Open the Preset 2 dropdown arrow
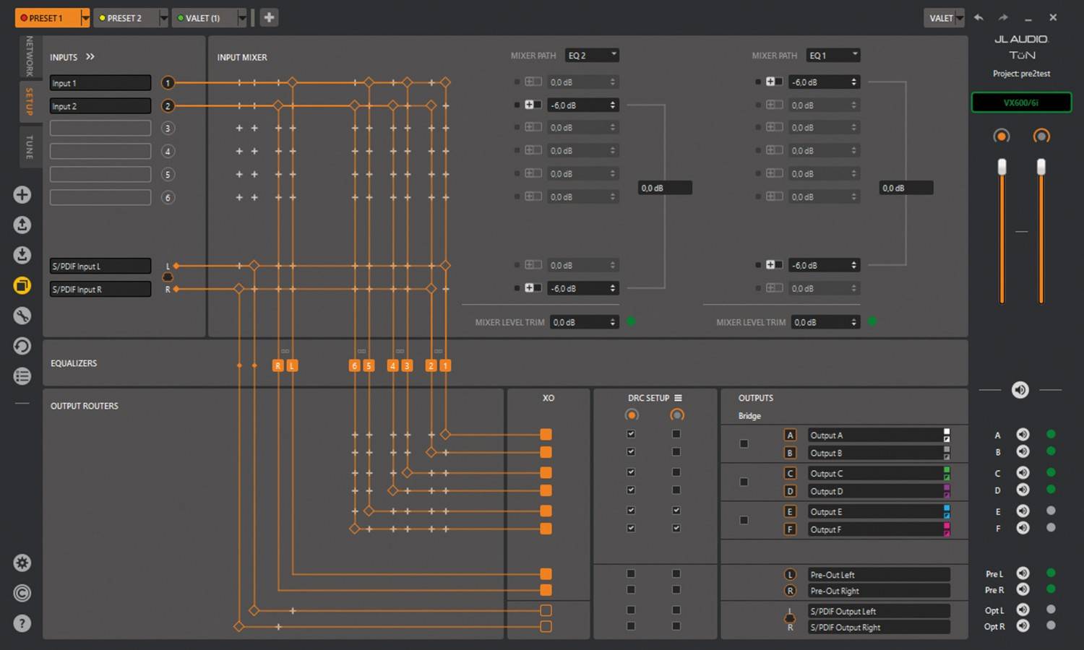Image resolution: width=1084 pixels, height=650 pixels. [163, 18]
